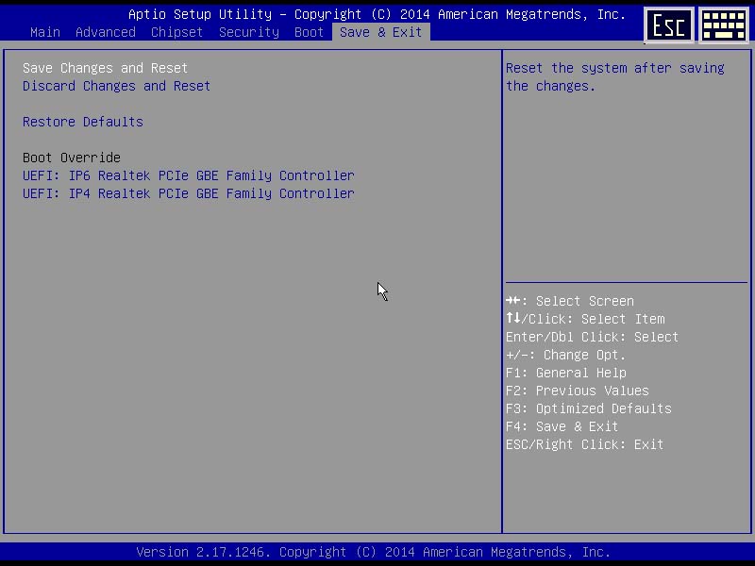The height and width of the screenshot is (566, 755).
Task: Click the 'Select Screen' key hint
Action: [570, 301]
